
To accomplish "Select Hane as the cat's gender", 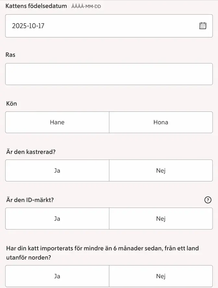I will [x=57, y=122].
